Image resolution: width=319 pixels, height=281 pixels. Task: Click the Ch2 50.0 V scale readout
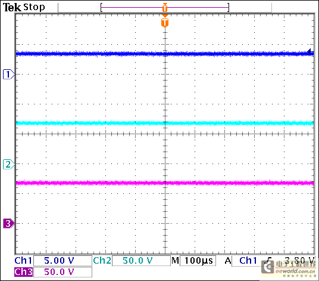[141, 261]
